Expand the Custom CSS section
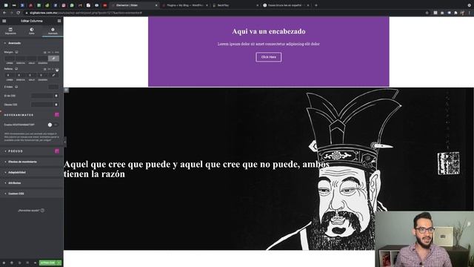 click(x=31, y=194)
